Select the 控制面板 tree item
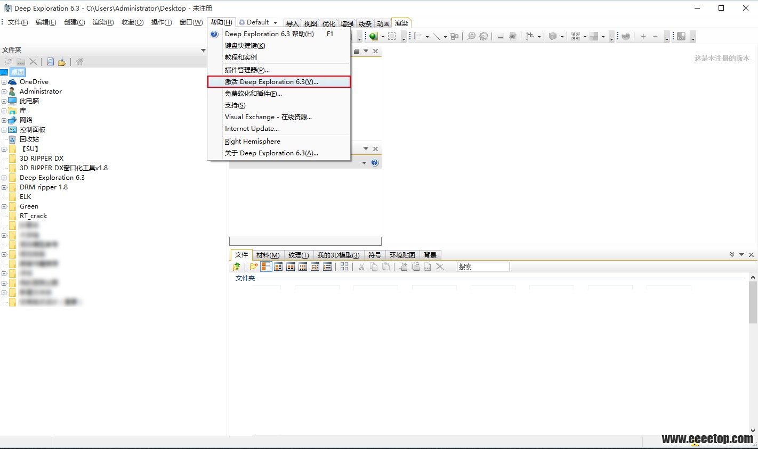Viewport: 758px width, 449px height. 33,130
